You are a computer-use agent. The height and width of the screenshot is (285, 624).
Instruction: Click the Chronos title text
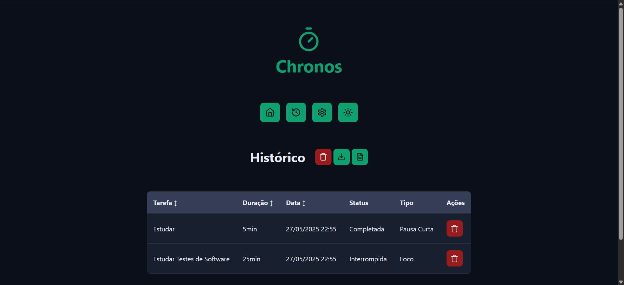coord(309,67)
